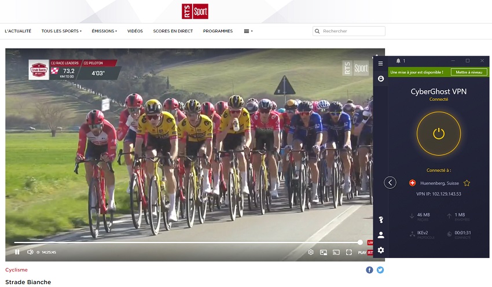Click the 14:25:45 timestamp in player
The width and height of the screenshot is (492, 287).
(x=49, y=252)
